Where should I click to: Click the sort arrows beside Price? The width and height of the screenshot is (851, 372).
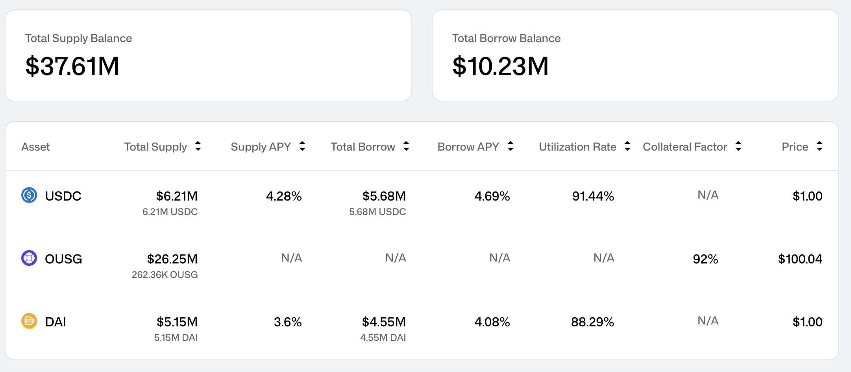(x=819, y=146)
